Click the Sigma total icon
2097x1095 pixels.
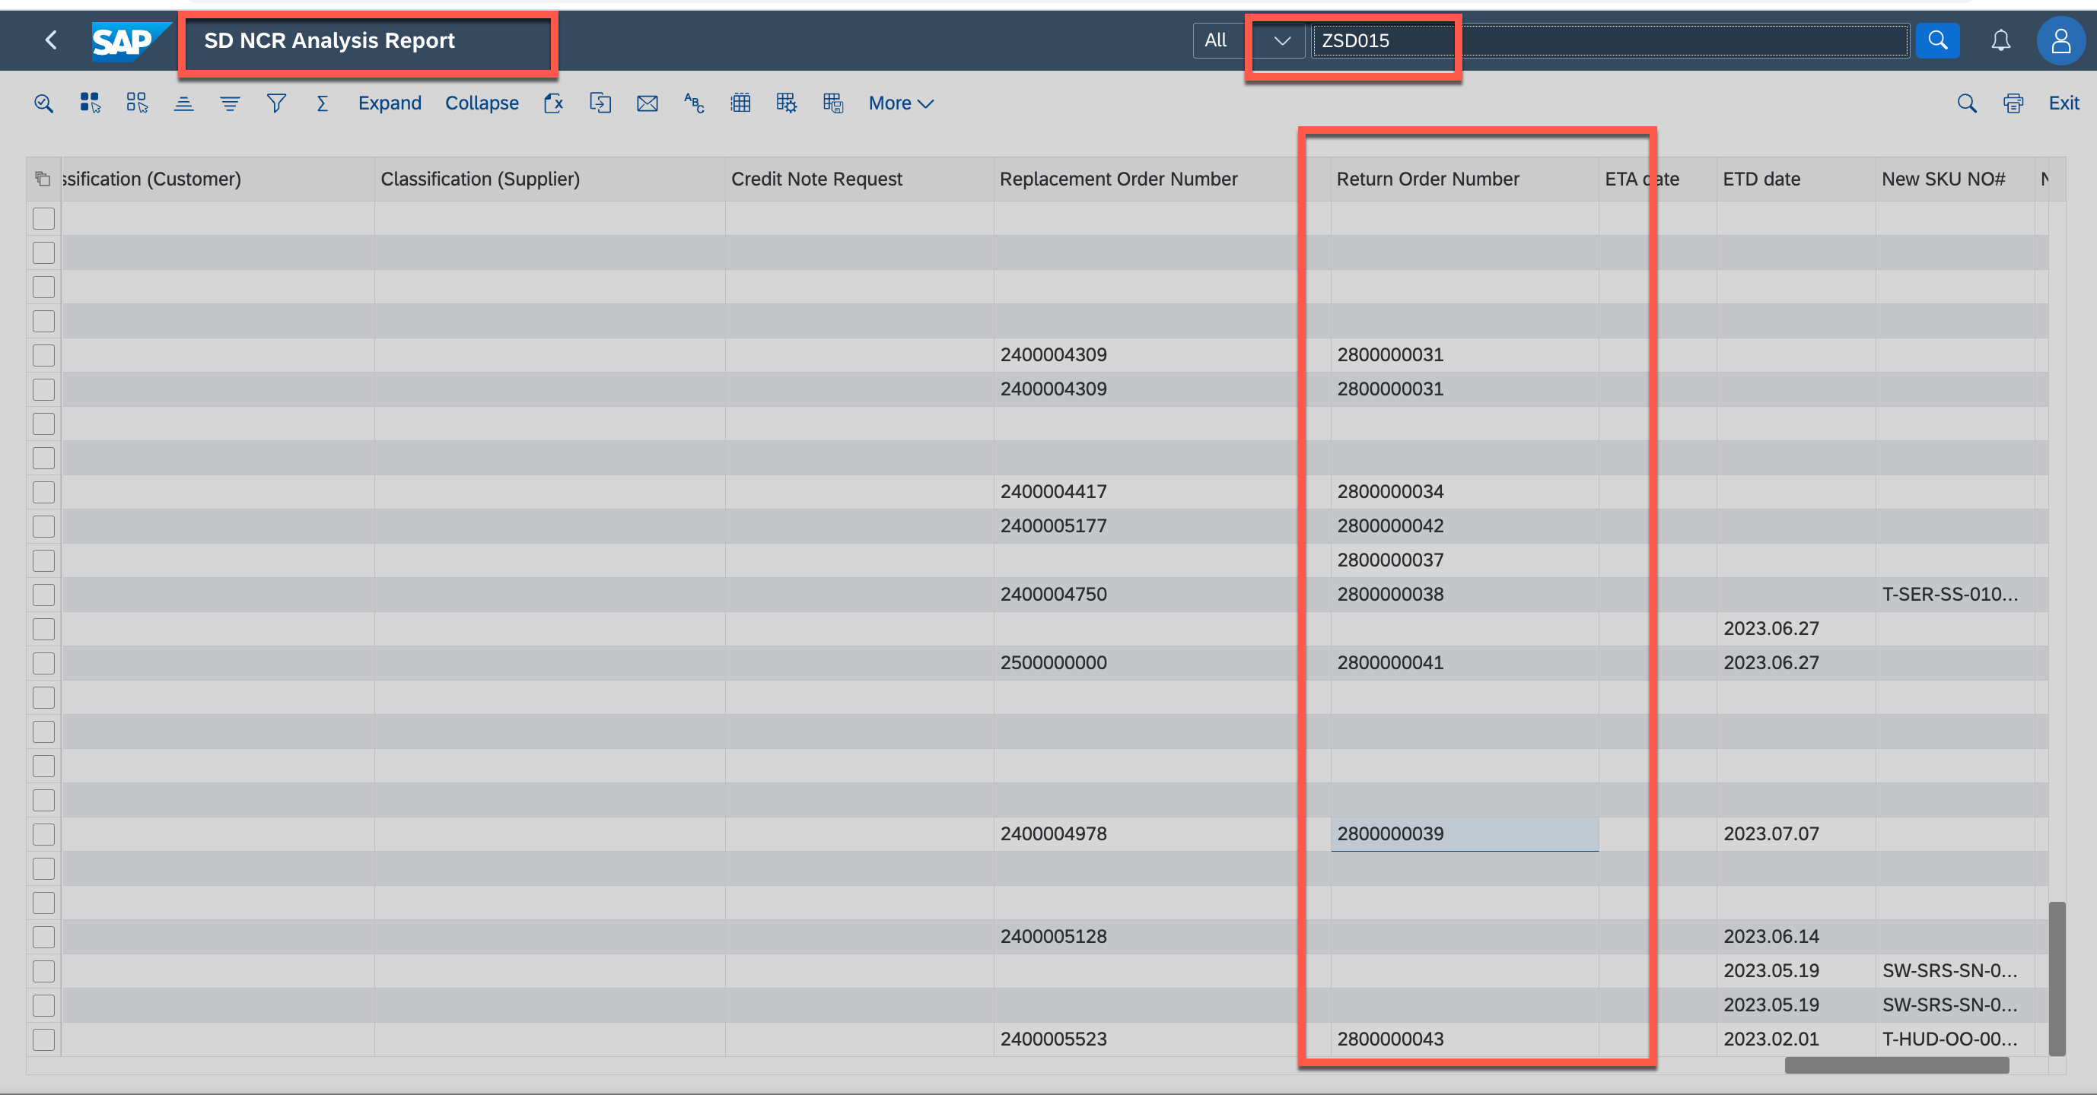coord(323,103)
